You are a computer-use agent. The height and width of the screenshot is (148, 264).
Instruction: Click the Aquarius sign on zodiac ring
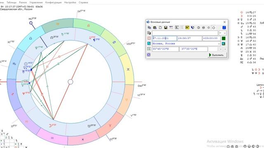[52, 138]
